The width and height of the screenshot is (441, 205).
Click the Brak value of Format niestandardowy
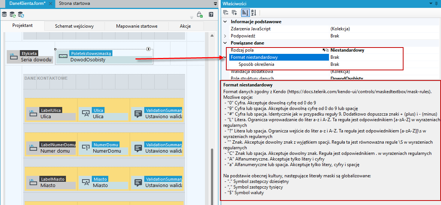335,57
